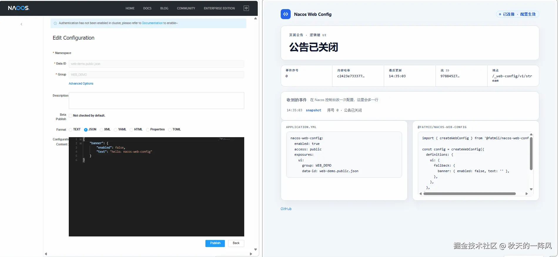This screenshot has width=559, height=257.
Task: Choose XML as the format
Action: click(101, 130)
